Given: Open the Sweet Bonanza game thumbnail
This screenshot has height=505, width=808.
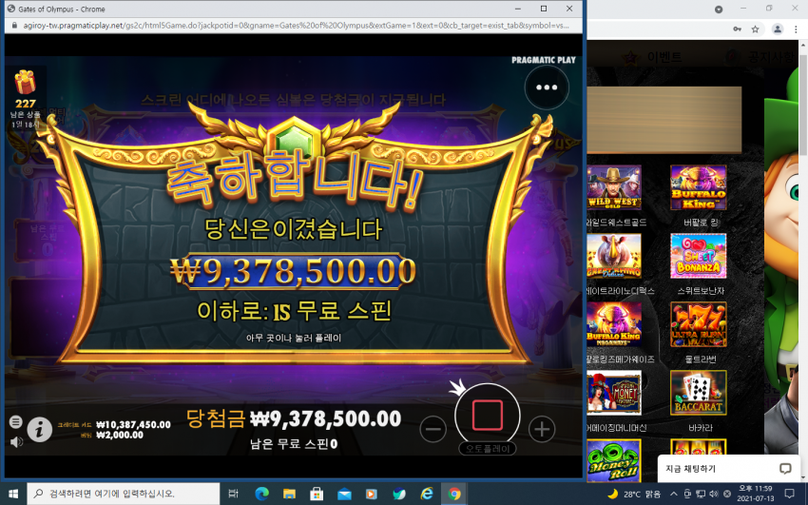Looking at the screenshot, I should click(x=699, y=256).
